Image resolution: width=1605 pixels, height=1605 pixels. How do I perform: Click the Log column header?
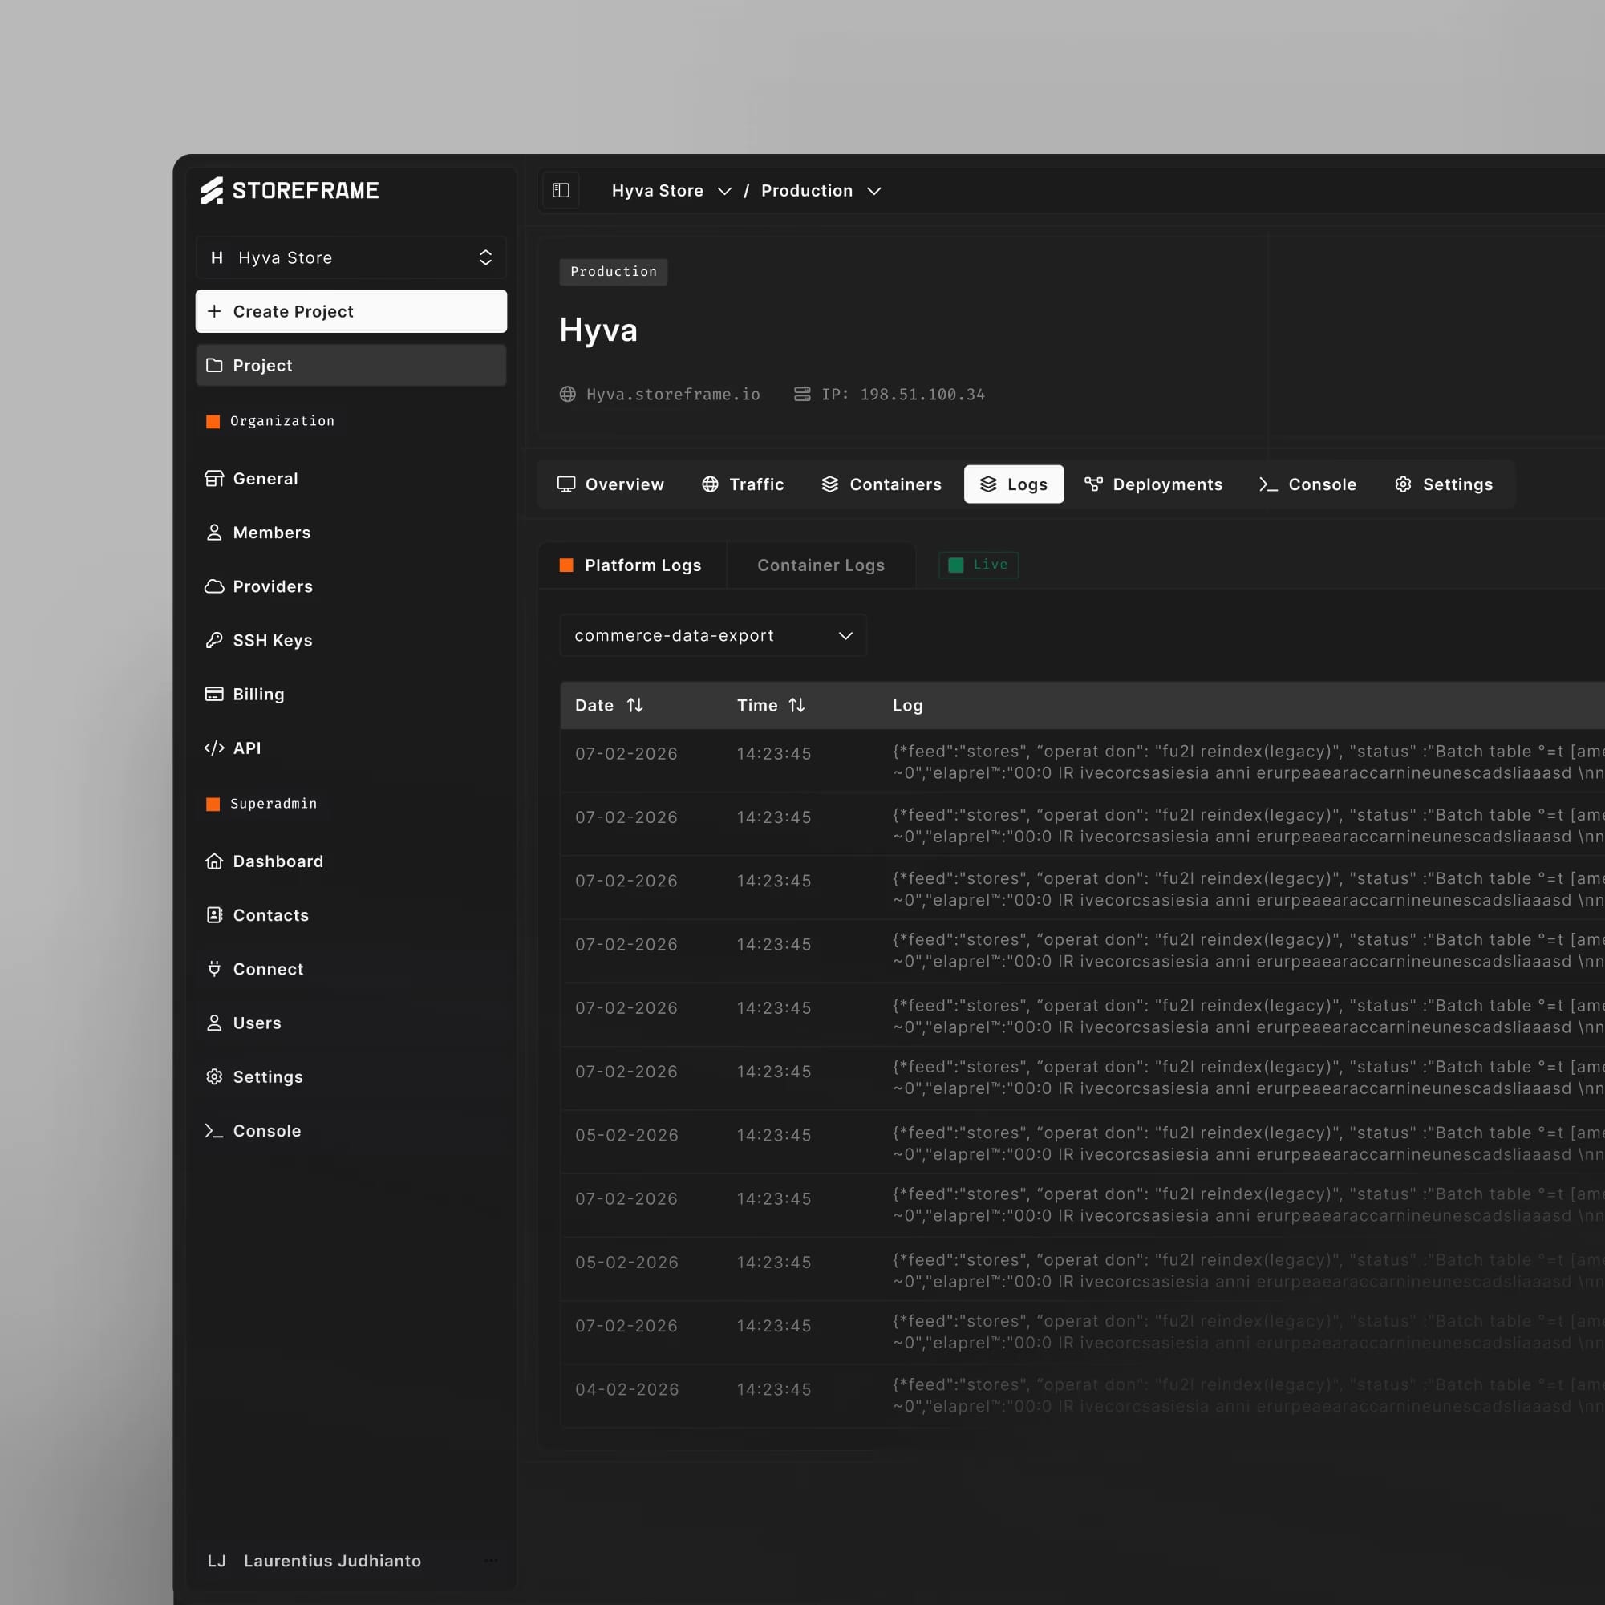point(907,705)
